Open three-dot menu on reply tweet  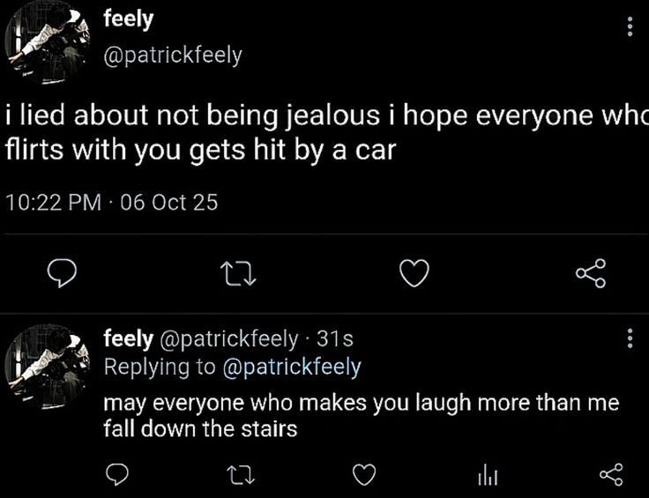click(629, 338)
